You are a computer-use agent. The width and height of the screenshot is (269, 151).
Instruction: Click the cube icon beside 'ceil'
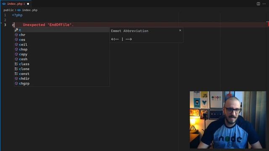click(x=16, y=44)
